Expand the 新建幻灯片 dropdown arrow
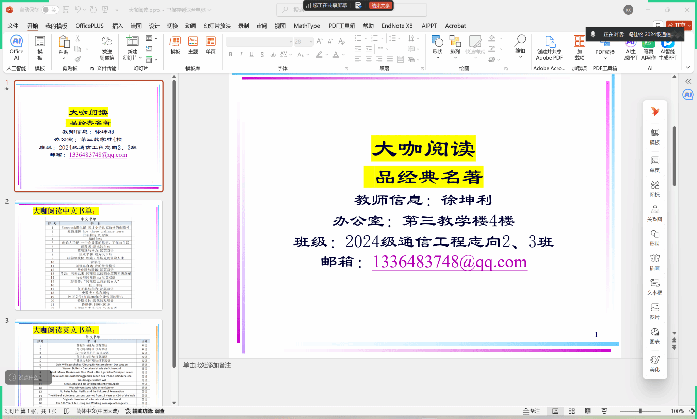Screen dimensions: 697x419 click(x=140, y=58)
